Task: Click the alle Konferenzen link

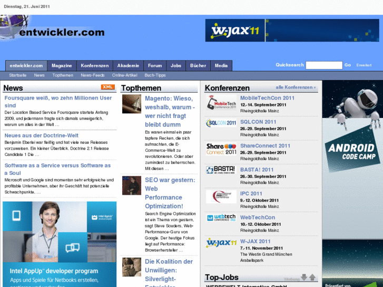Action: (296, 87)
